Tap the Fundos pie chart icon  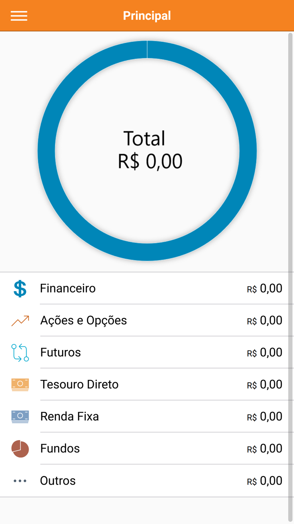[x=20, y=449]
